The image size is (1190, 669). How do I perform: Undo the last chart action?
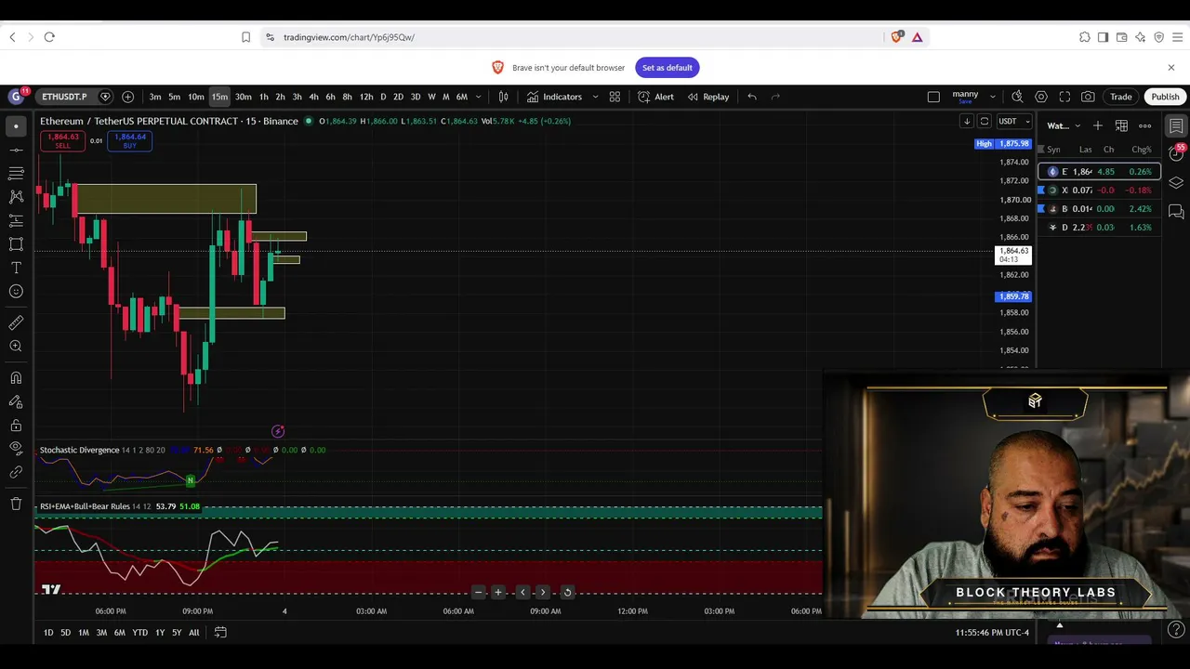tap(752, 97)
